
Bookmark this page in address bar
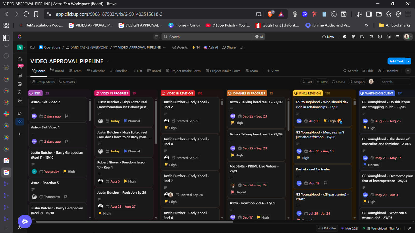36,14
